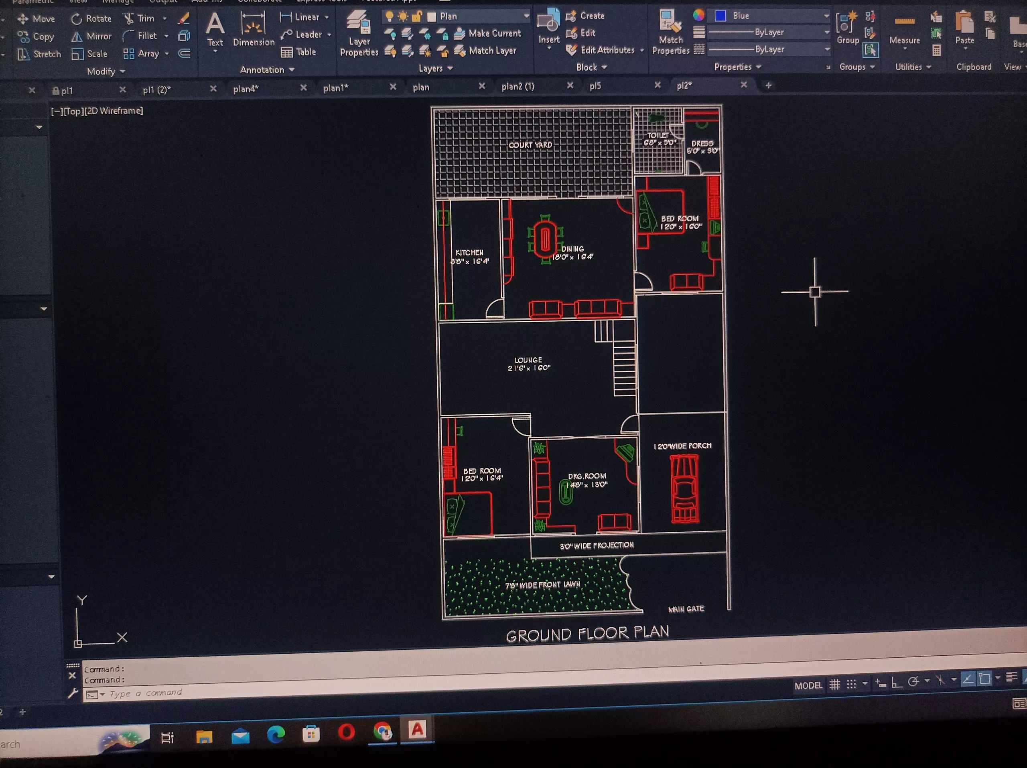
Task: Switch to the plan4 drawing tab
Action: [x=246, y=88]
